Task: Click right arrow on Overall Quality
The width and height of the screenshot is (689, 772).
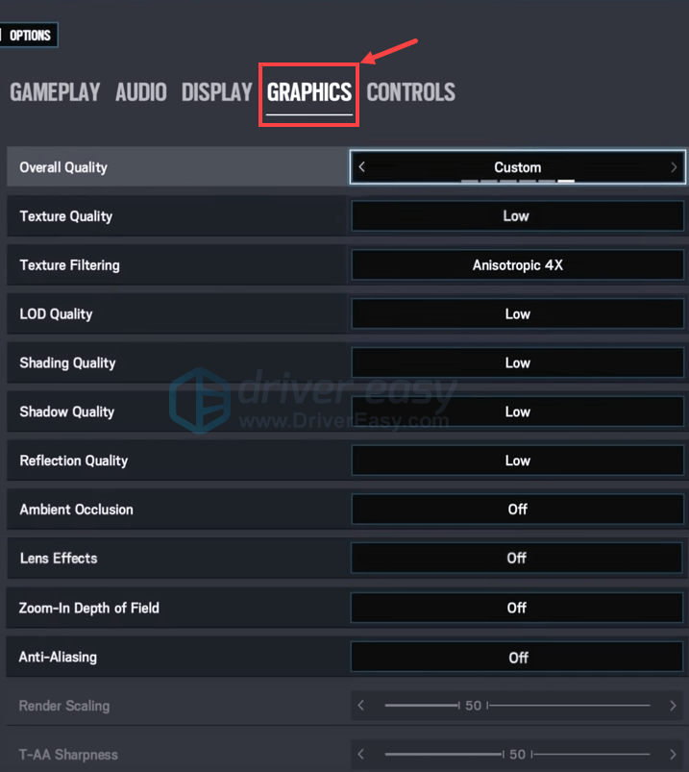Action: tap(674, 167)
